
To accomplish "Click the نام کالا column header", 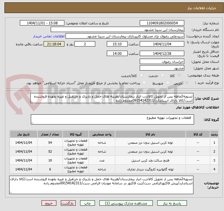I will point(150,134).
